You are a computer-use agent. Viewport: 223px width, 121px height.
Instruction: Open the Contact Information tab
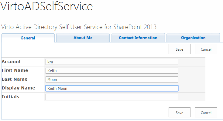(138, 38)
